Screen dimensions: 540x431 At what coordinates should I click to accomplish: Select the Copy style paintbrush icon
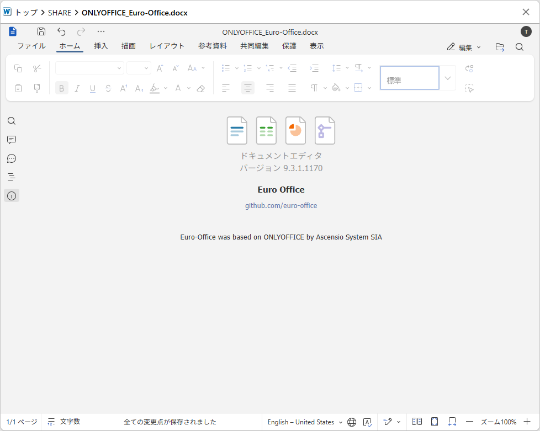pyautogui.click(x=37, y=88)
